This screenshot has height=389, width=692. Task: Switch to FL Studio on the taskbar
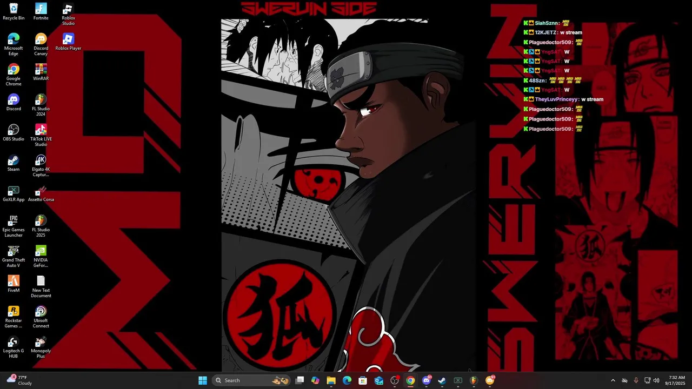[x=474, y=380]
